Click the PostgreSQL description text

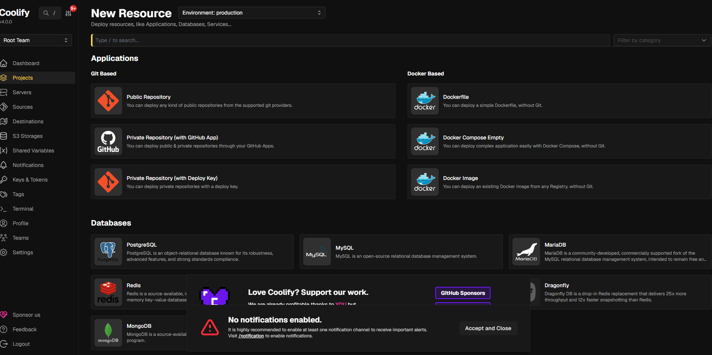(x=200, y=256)
